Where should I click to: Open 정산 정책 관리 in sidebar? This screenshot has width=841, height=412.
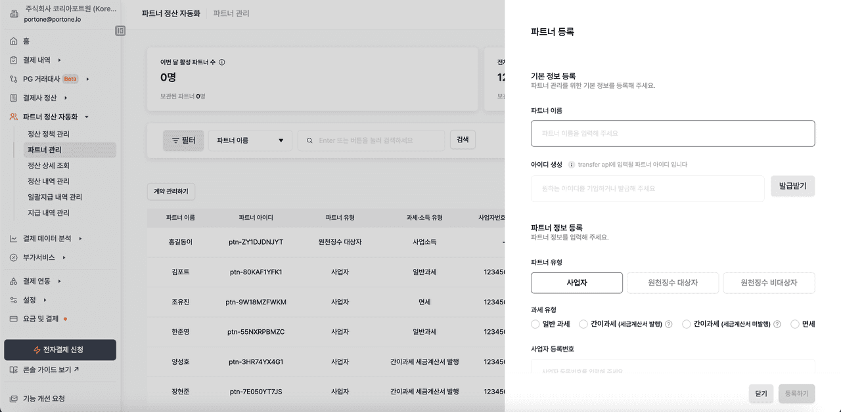pos(49,134)
